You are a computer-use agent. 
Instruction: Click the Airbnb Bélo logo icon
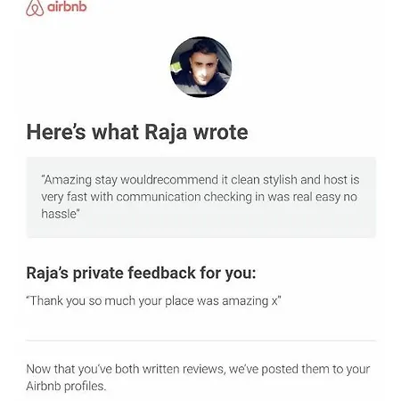(35, 8)
